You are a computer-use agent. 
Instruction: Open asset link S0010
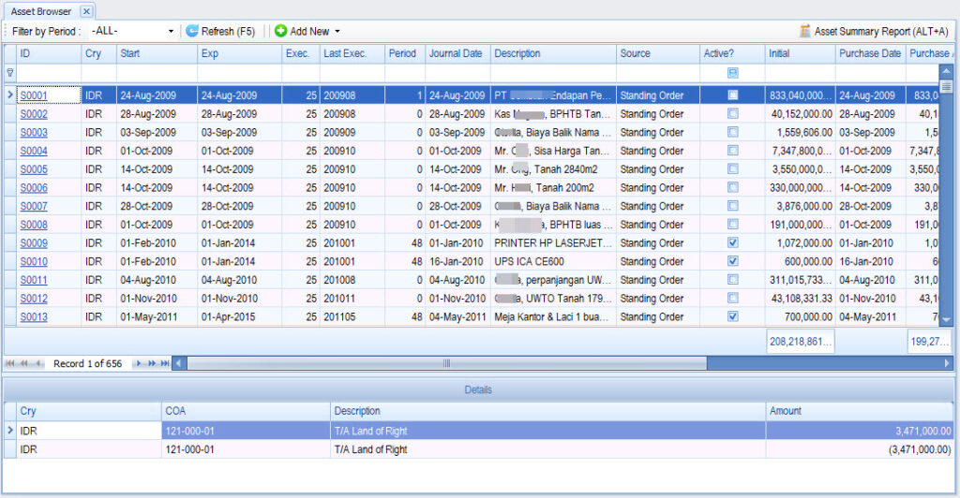(34, 261)
